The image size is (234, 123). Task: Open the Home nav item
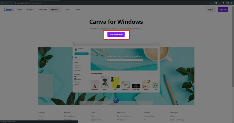[x=20, y=10]
